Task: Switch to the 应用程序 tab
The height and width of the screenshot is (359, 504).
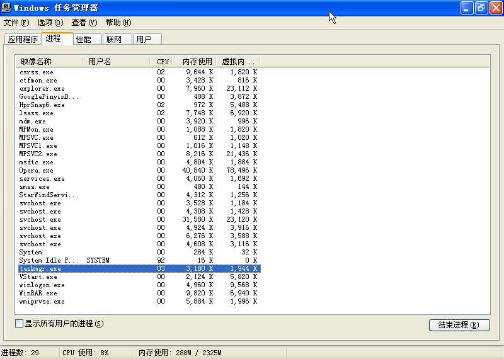Action: coord(23,39)
